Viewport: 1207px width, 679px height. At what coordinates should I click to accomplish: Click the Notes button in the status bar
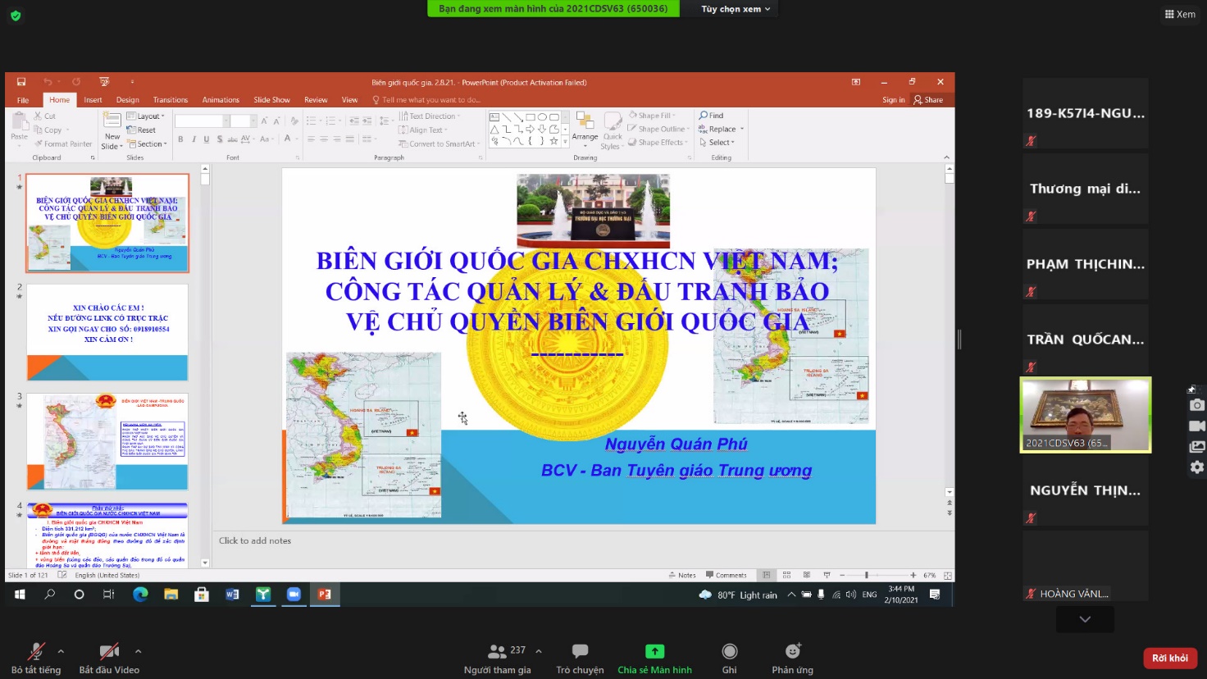point(682,575)
